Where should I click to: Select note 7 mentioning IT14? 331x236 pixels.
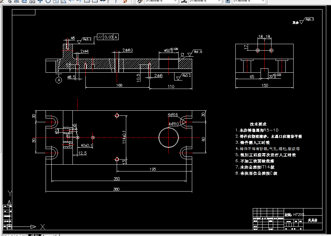point(255,167)
